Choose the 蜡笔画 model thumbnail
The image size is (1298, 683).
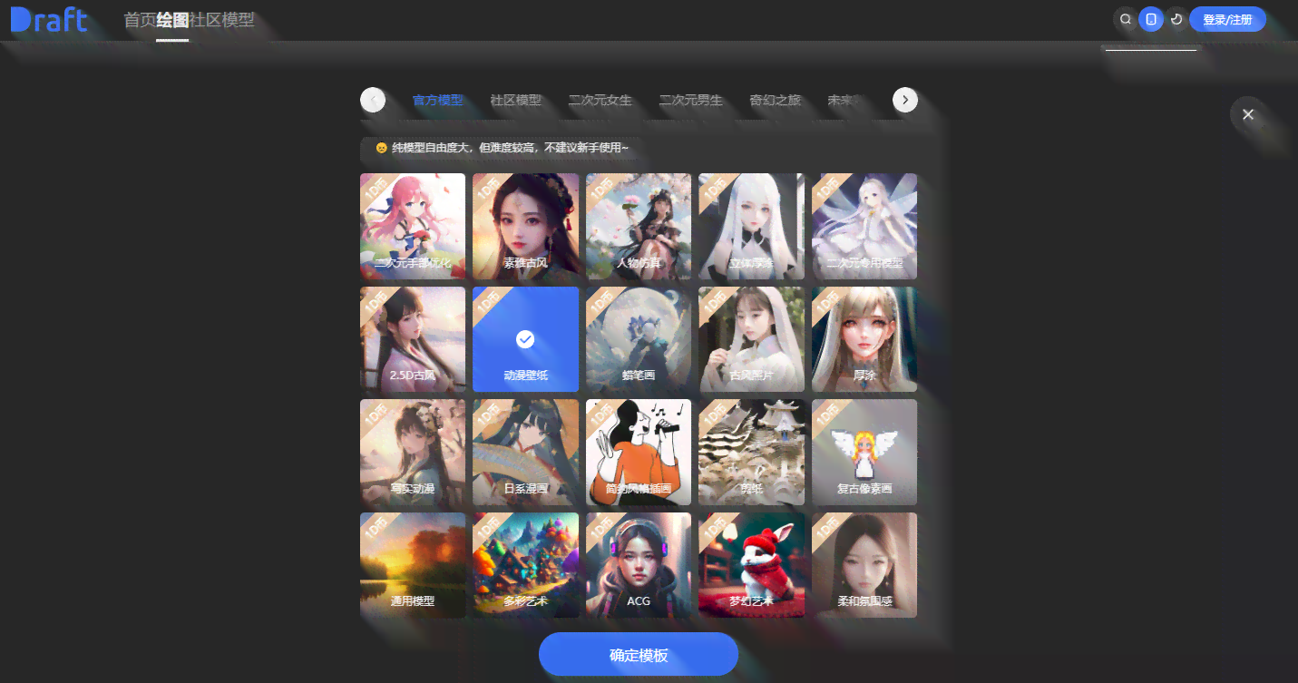click(x=639, y=339)
